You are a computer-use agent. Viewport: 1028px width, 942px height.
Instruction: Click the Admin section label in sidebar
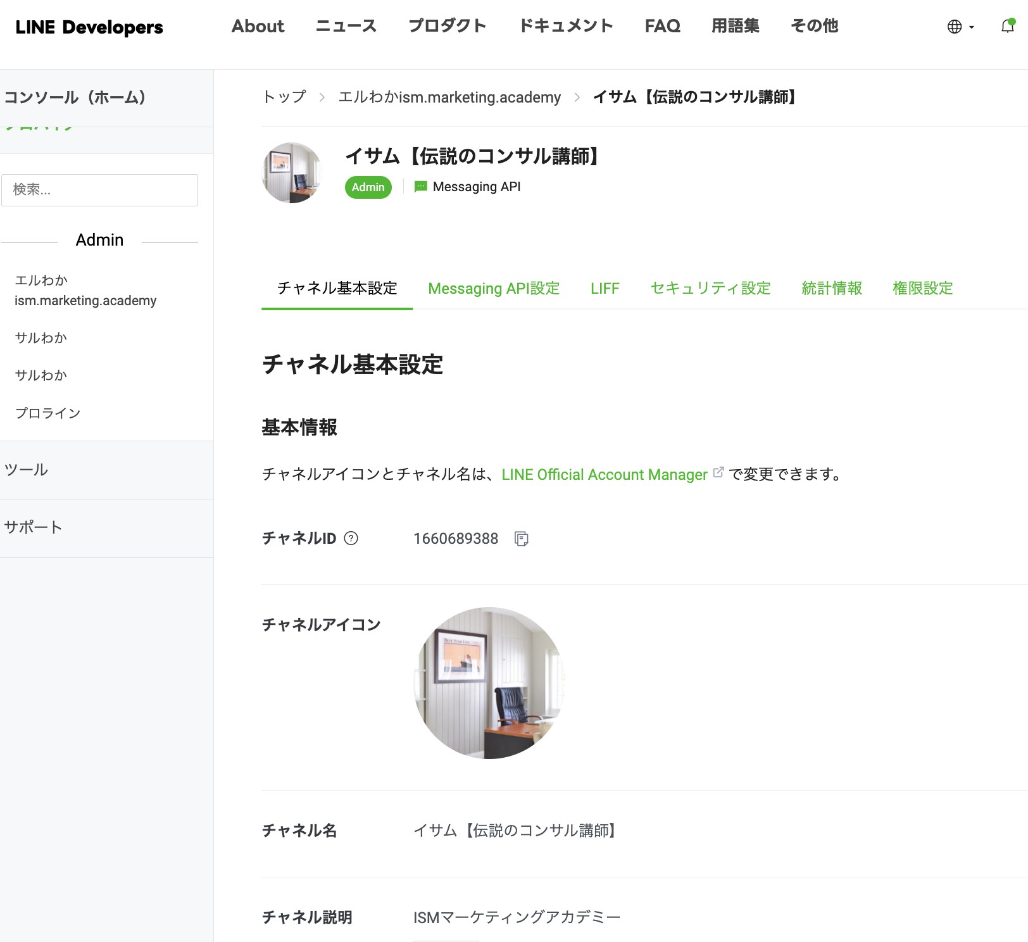[99, 240]
